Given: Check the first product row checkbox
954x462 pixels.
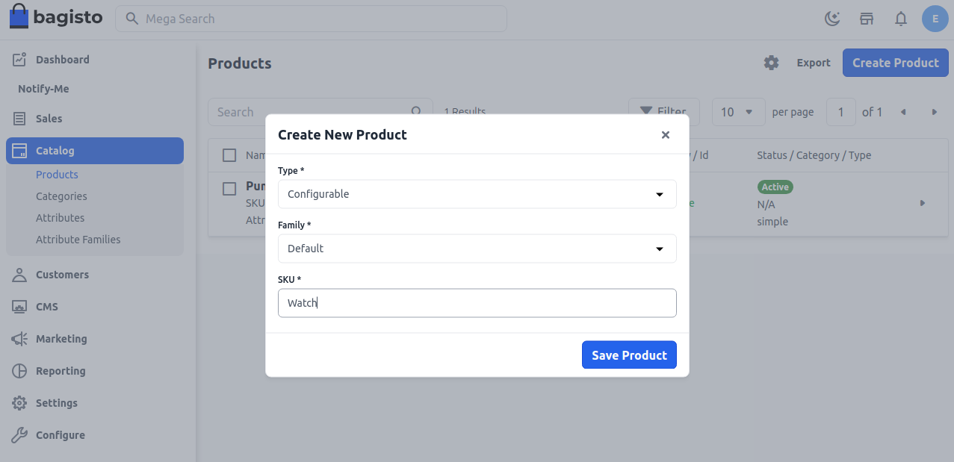Looking at the screenshot, I should point(230,189).
